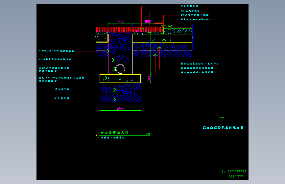
Task: Select the white drain pipe circle
Action: (x=120, y=69)
